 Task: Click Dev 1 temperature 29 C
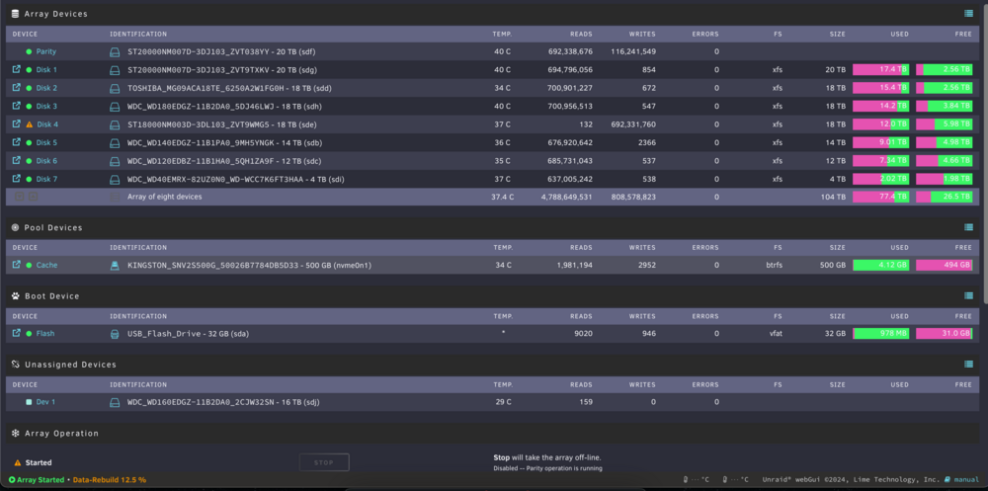[503, 402]
